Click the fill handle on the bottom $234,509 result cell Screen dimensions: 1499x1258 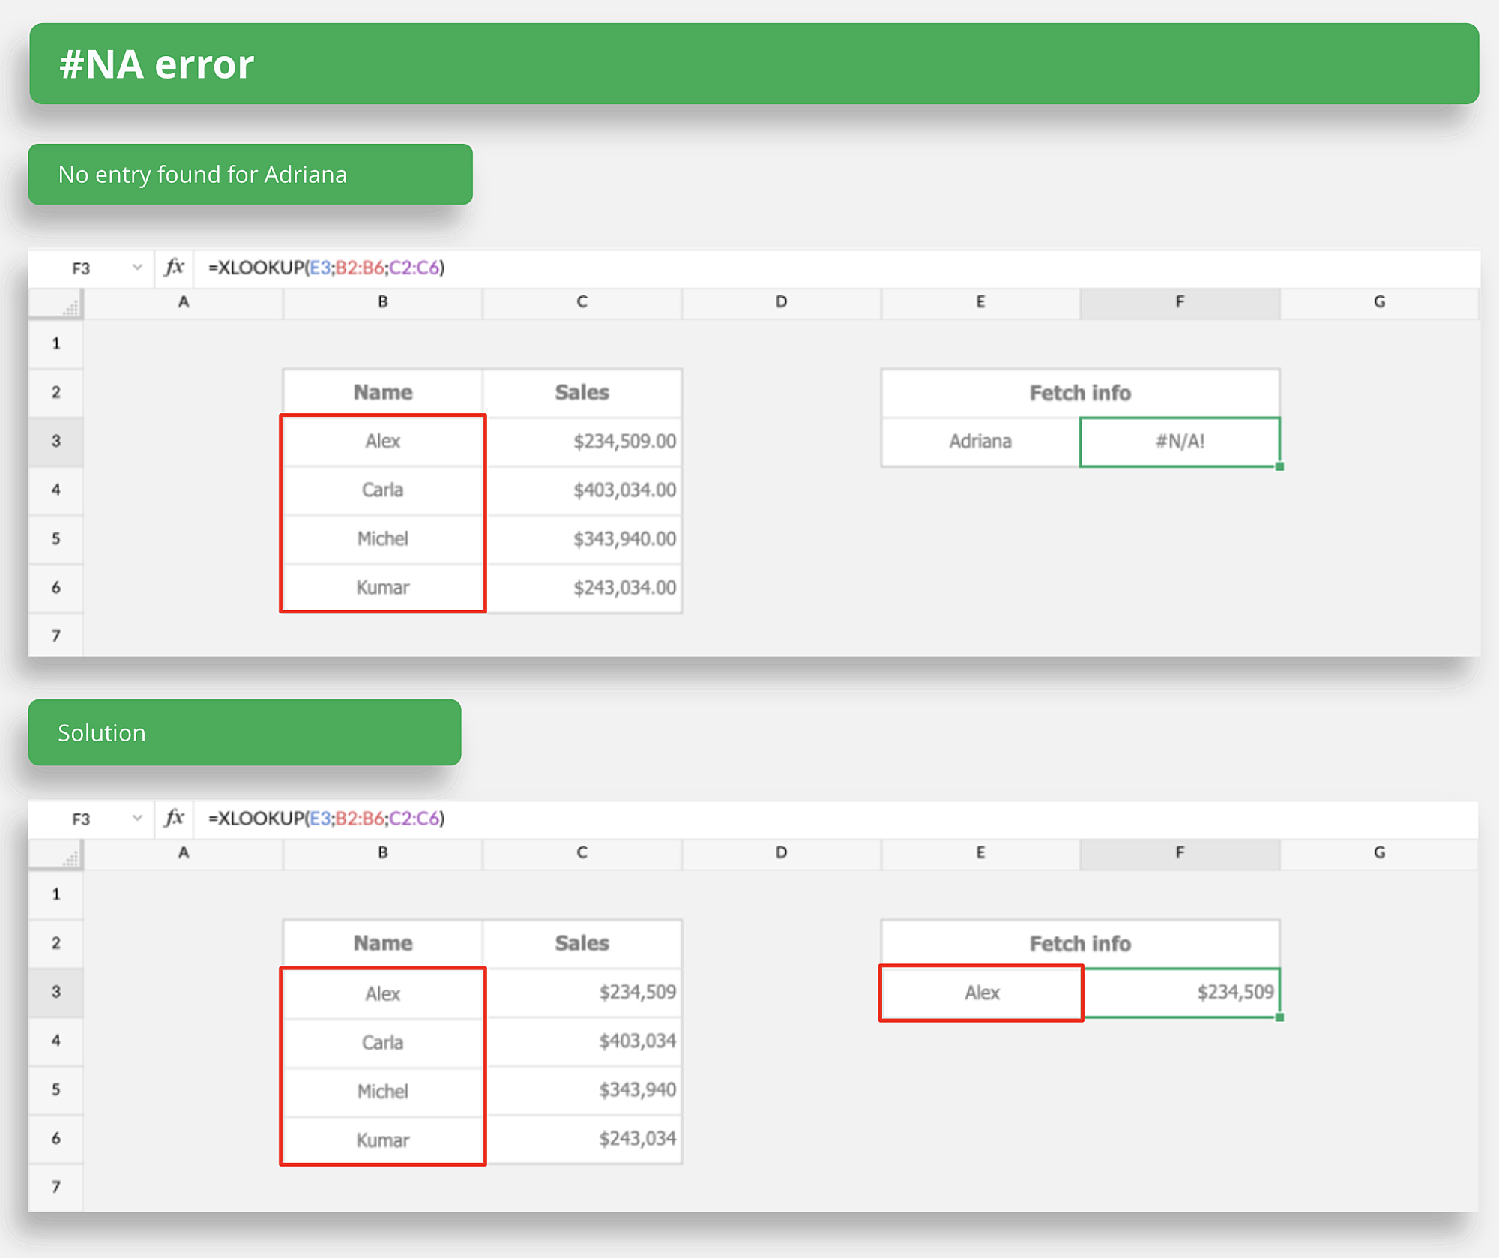point(1279,1017)
